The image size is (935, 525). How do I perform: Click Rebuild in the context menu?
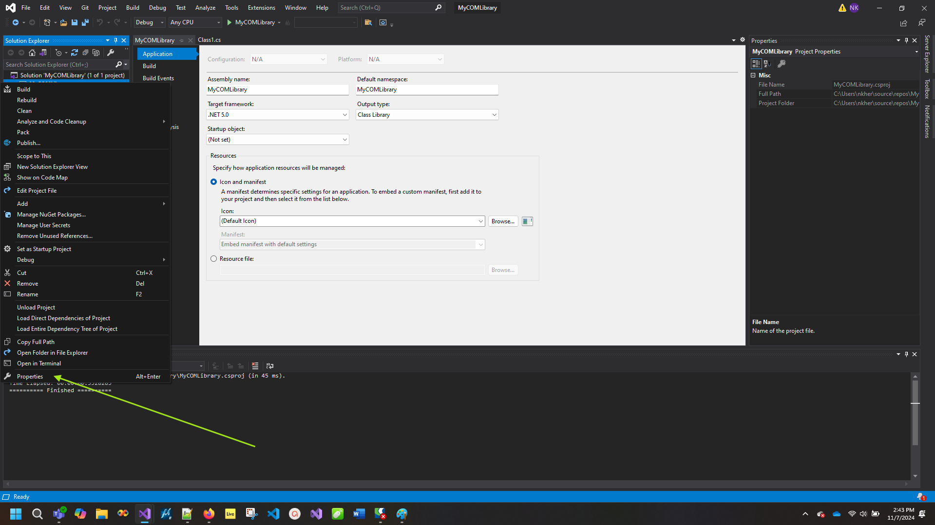tap(85, 100)
